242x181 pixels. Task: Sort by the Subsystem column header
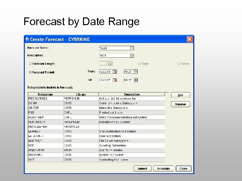45,94
